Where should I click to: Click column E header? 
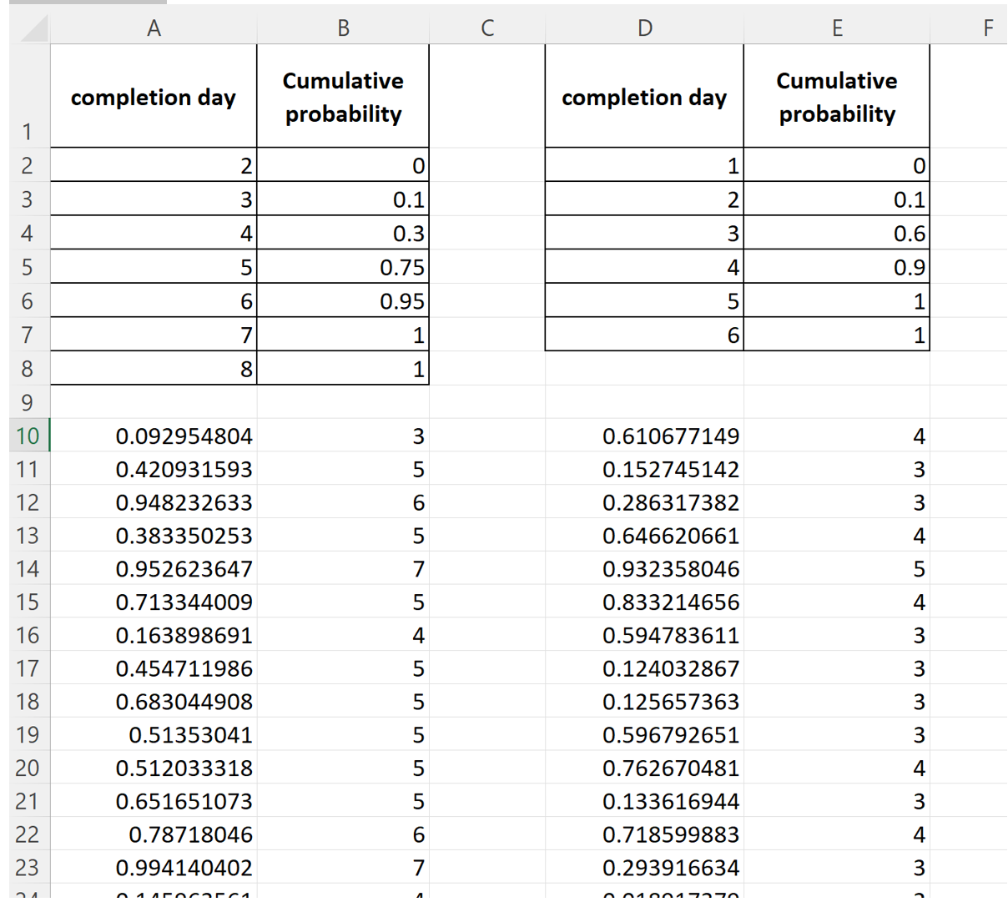coord(837,28)
